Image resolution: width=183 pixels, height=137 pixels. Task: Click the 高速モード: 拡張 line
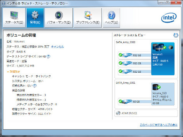17,61
